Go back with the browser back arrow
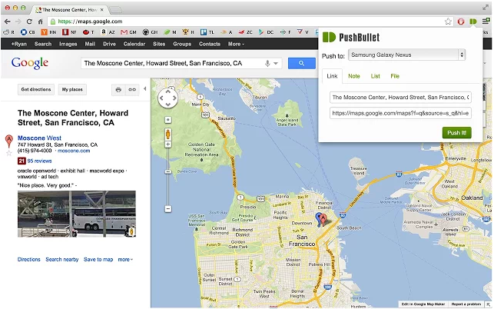 pos(7,22)
